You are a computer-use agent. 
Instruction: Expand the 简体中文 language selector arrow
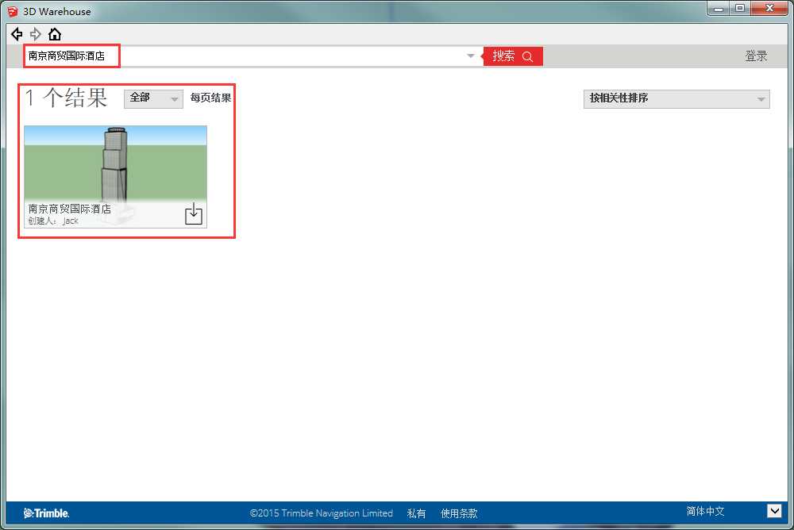[x=773, y=511]
